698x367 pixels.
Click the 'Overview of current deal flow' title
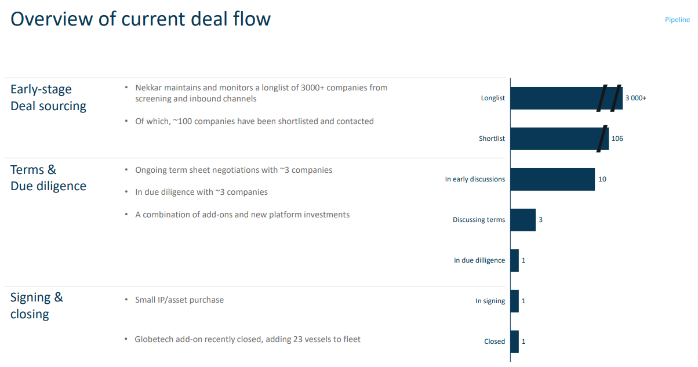coord(140,19)
